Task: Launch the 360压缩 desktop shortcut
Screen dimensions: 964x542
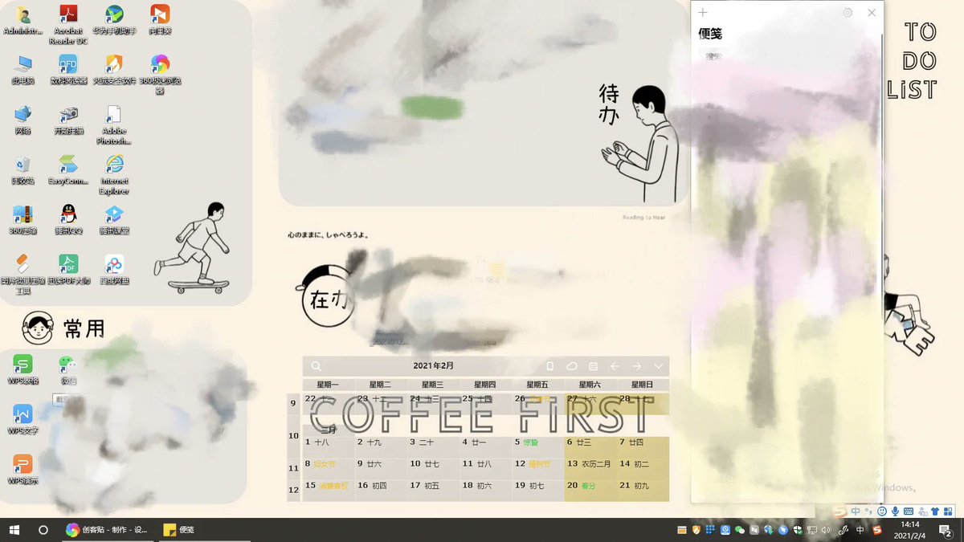Action: click(23, 219)
